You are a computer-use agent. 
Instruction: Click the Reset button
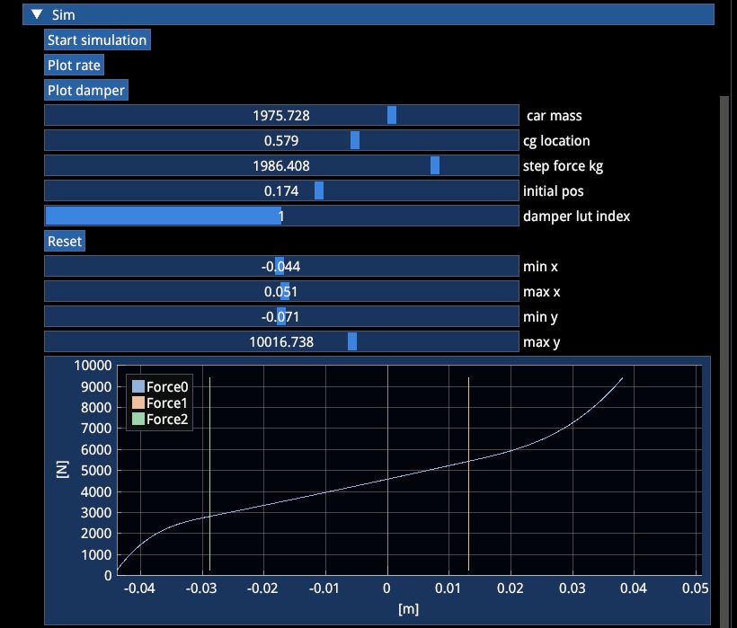coord(65,242)
